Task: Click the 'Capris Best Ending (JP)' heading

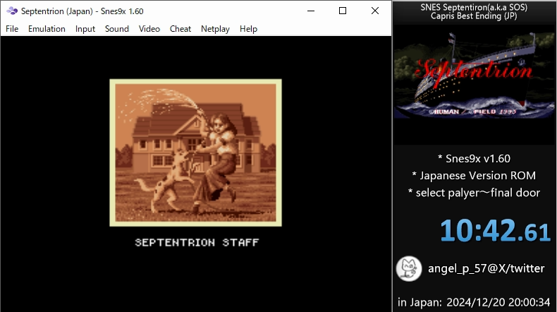Action: (x=474, y=16)
